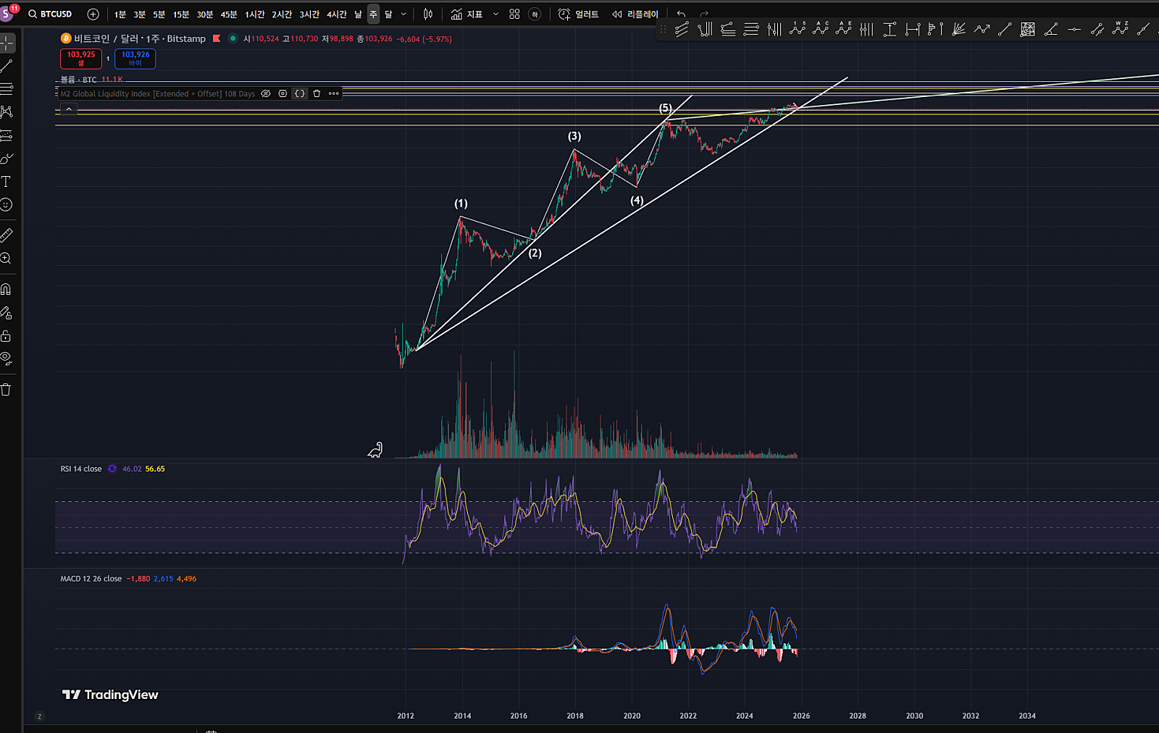Select the ruler measure tool
This screenshot has width=1159, height=733.
[7, 235]
